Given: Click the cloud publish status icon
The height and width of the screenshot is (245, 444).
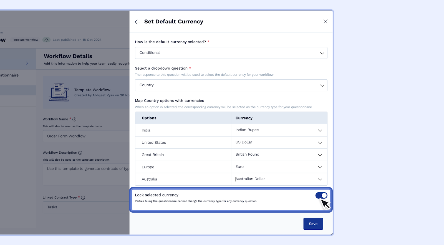Looking at the screenshot, I should coord(47,40).
